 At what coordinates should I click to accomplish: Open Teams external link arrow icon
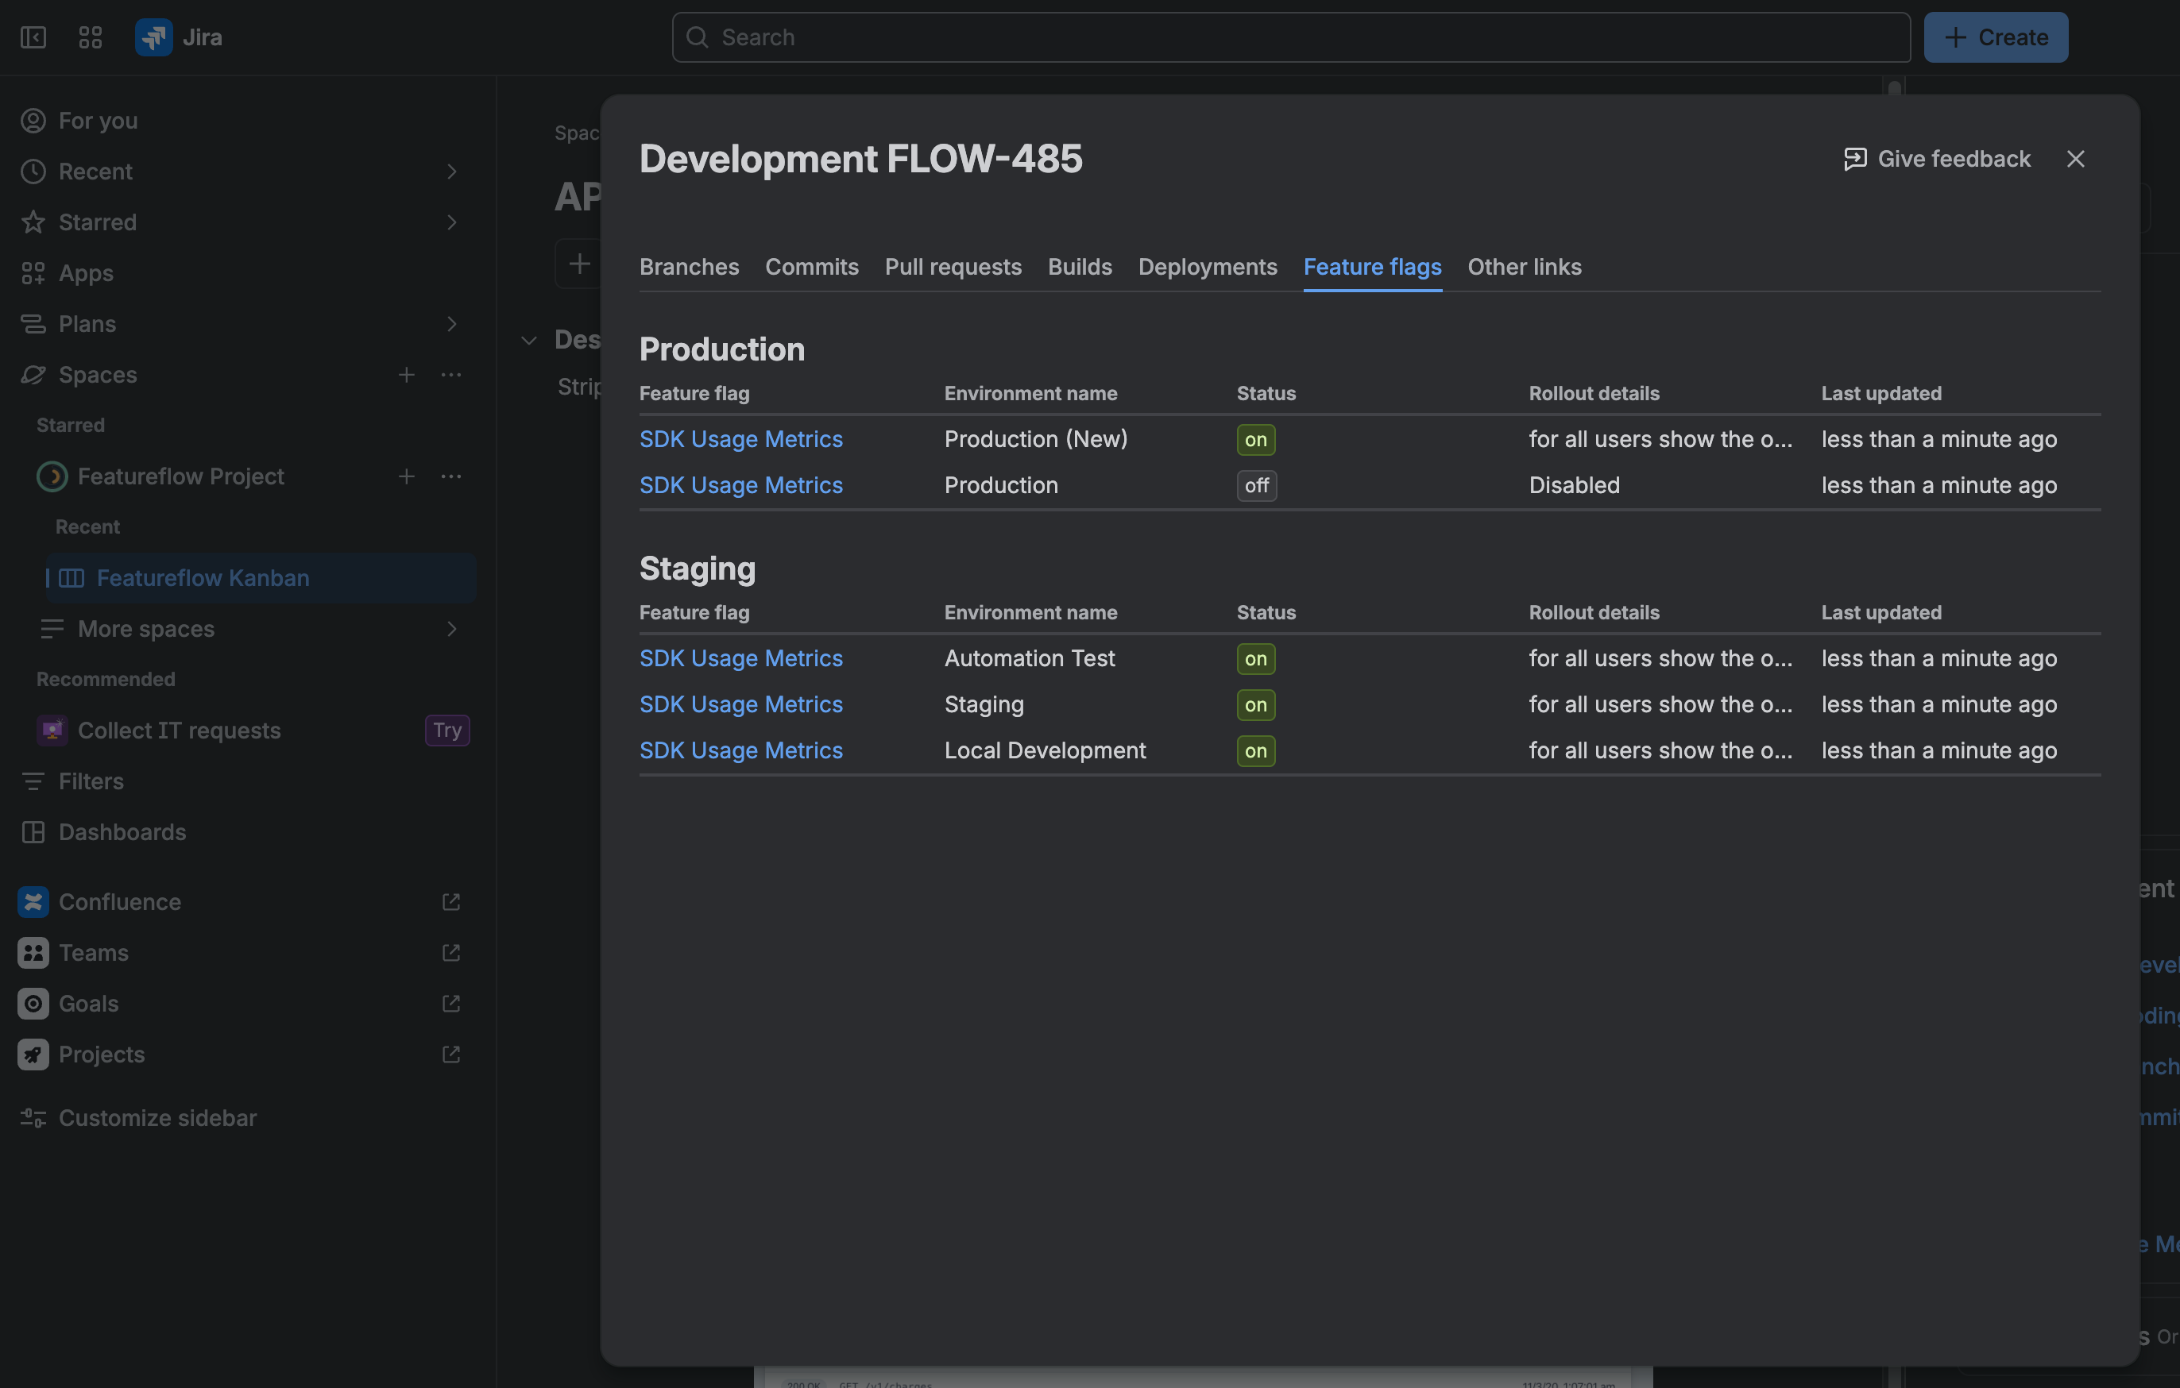click(450, 952)
